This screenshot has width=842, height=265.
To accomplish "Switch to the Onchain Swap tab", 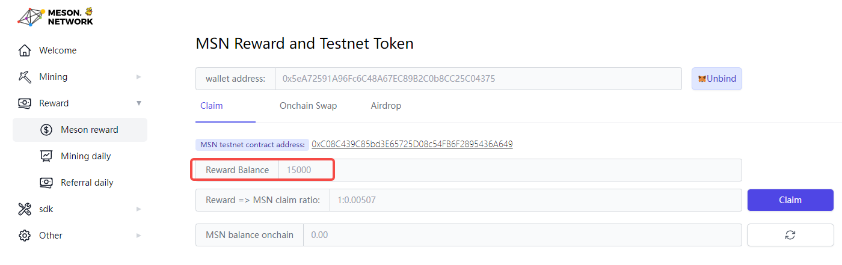I will coord(308,106).
